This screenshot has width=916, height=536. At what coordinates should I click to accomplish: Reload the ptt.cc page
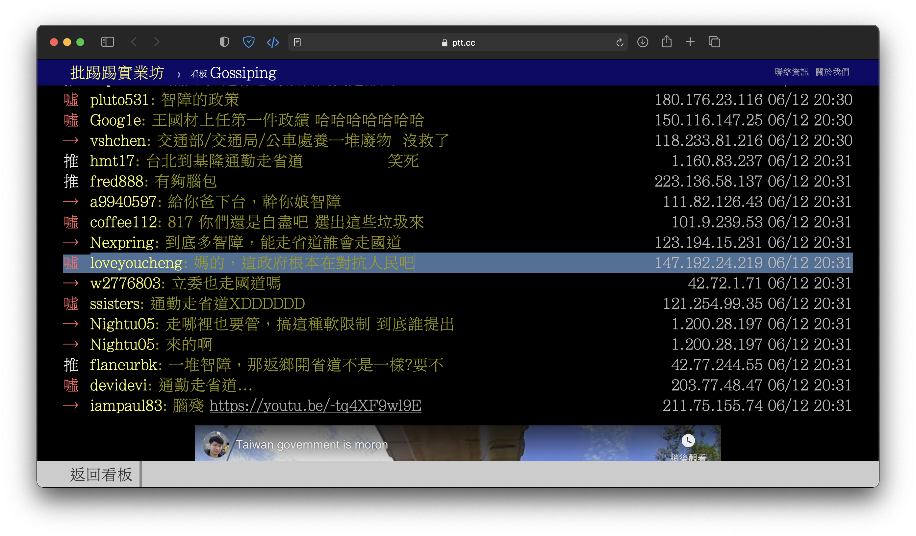(620, 42)
